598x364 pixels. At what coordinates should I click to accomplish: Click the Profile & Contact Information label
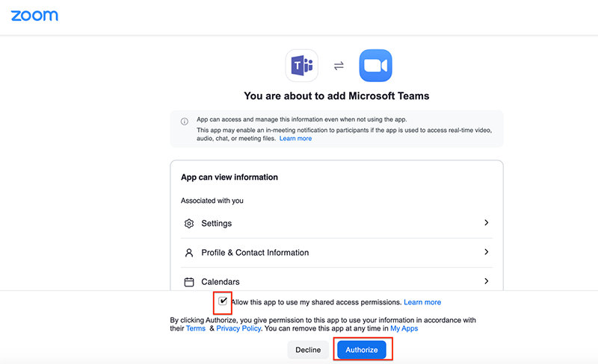pos(255,253)
